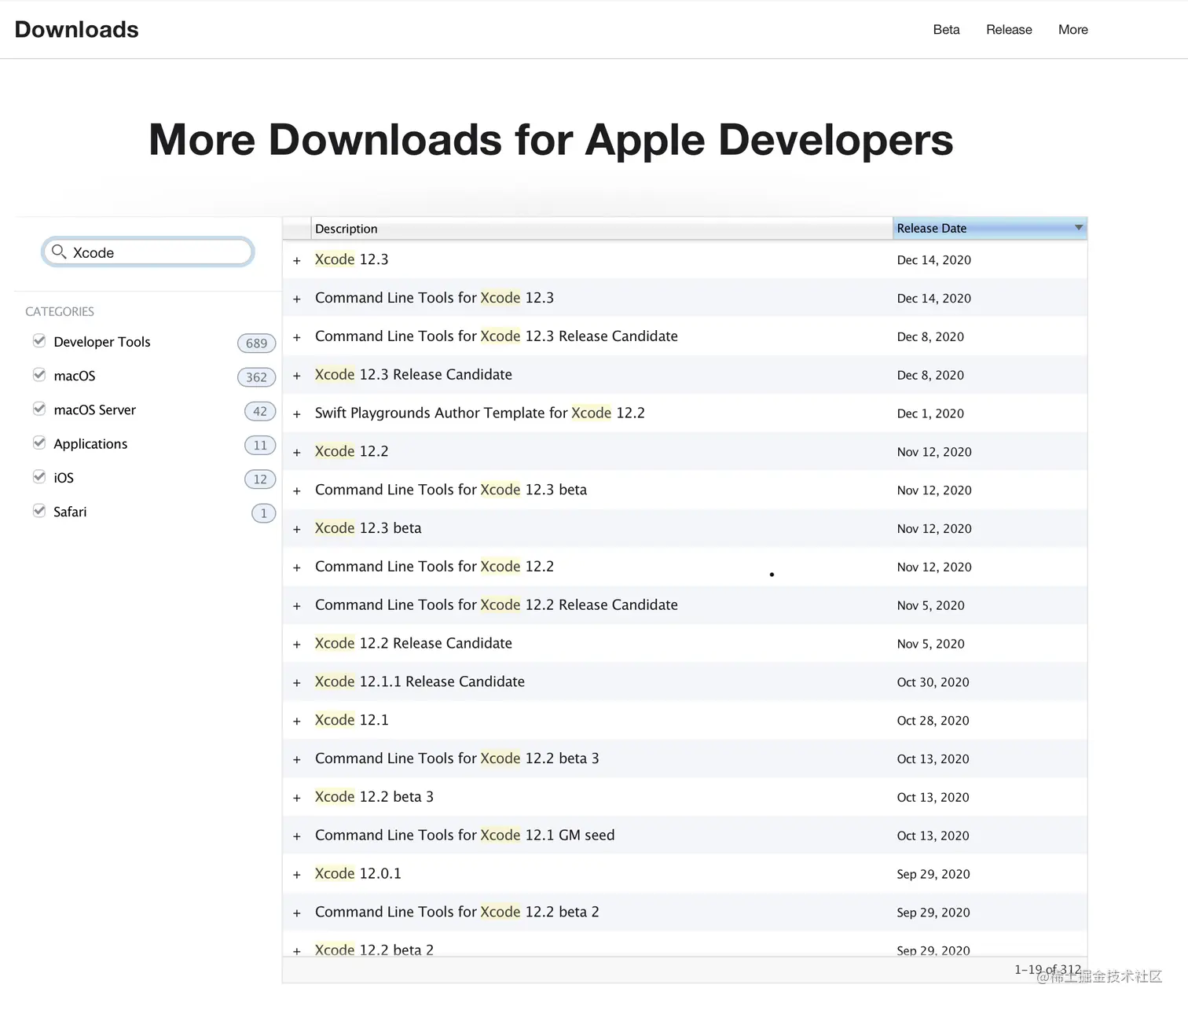This screenshot has width=1188, height=1010.
Task: Select Swift Playgrounds Author Template entry title
Action: tap(479, 413)
